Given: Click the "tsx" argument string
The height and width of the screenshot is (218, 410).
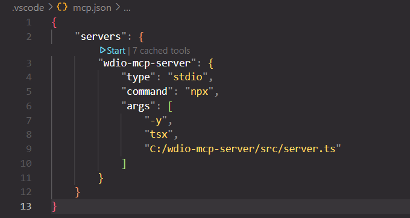Looking at the screenshot, I should [x=159, y=135].
